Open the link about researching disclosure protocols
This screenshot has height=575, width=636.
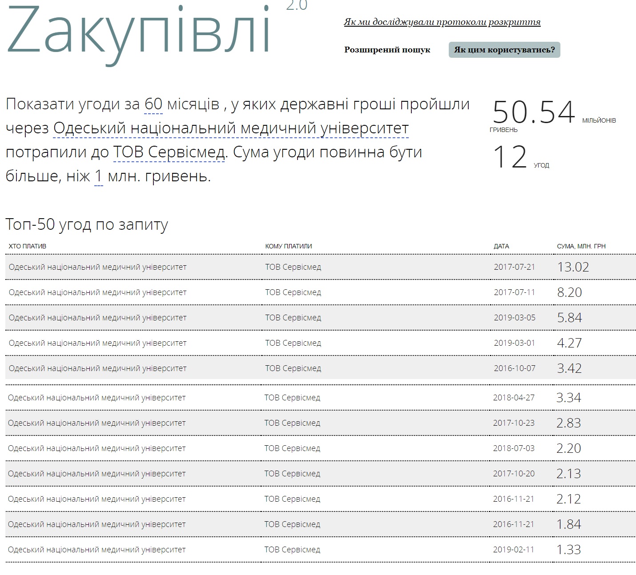442,22
